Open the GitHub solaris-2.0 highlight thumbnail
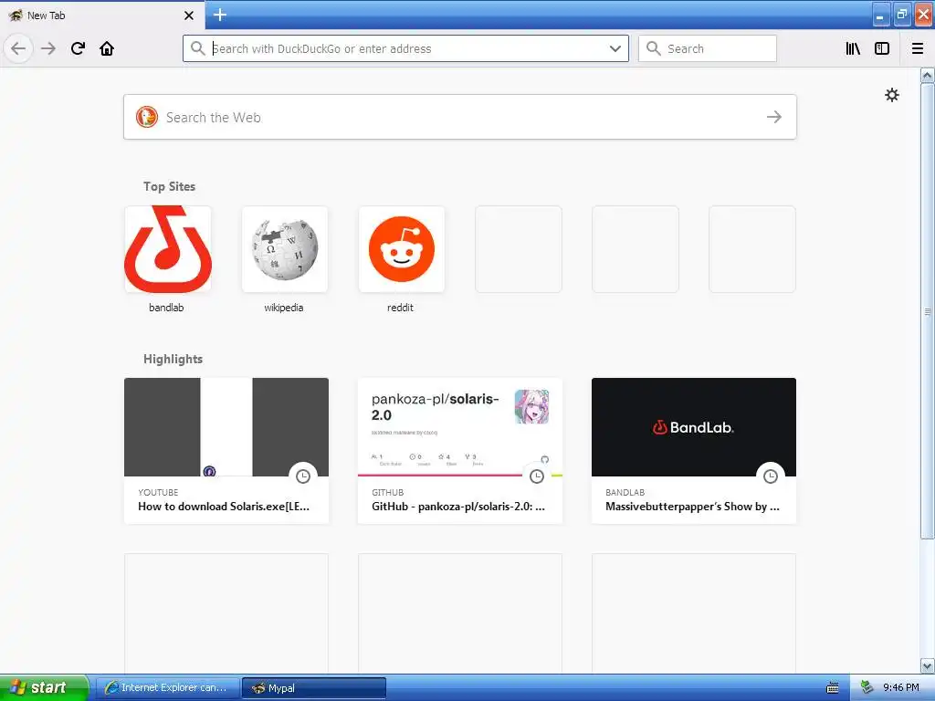935x701 pixels. pos(460,427)
